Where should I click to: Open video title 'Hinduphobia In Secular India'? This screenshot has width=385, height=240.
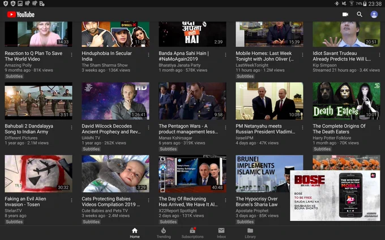(106, 56)
